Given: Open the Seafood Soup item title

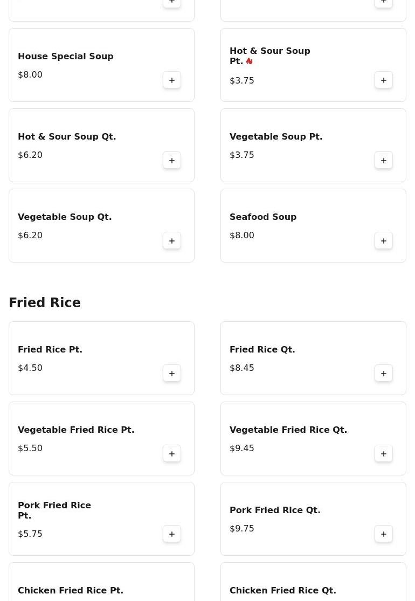Looking at the screenshot, I should click(263, 217).
